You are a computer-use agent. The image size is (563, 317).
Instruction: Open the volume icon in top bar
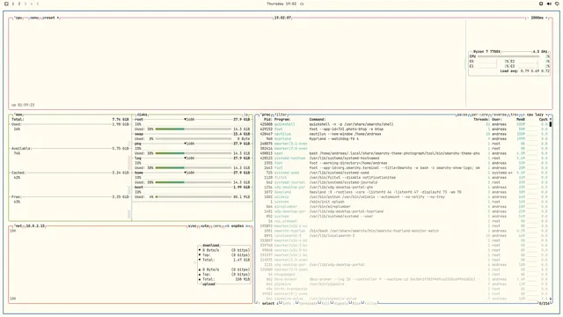[549, 4]
